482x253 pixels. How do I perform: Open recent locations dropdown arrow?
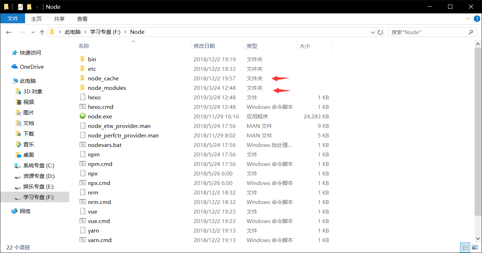(x=33, y=32)
